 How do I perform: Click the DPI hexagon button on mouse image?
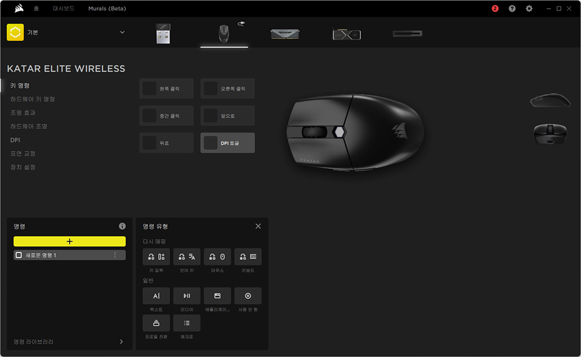coord(339,132)
